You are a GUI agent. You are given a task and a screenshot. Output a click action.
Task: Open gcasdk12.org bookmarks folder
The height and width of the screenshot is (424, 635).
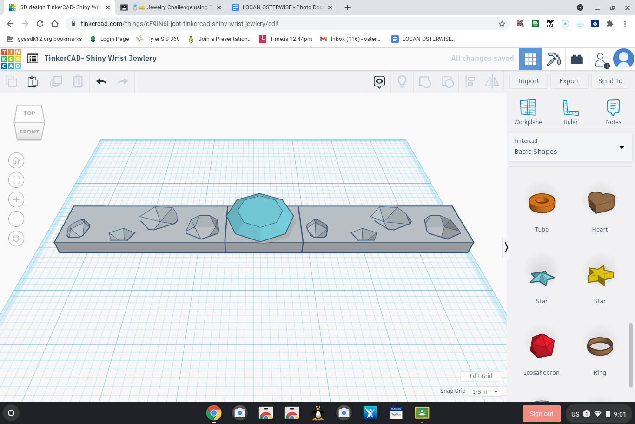[x=45, y=39]
